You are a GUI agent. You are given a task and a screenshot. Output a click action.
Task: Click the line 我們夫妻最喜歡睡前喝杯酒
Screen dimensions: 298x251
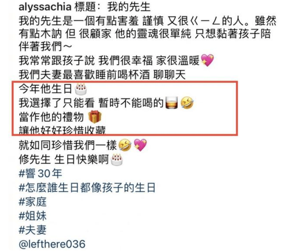102,75
